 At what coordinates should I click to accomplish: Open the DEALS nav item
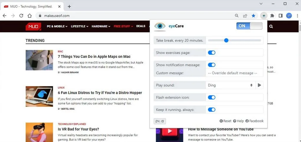[141, 26]
